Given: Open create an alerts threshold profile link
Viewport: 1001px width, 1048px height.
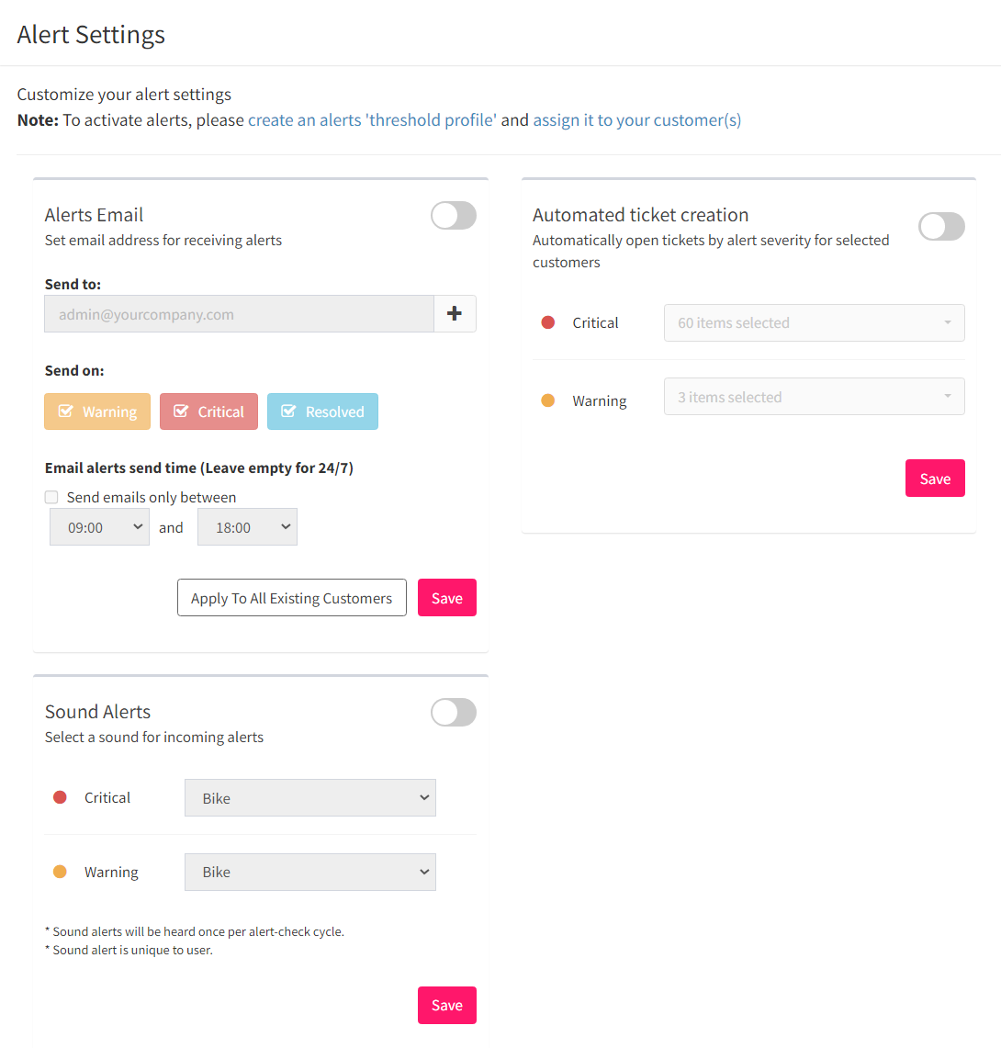Looking at the screenshot, I should click(372, 120).
